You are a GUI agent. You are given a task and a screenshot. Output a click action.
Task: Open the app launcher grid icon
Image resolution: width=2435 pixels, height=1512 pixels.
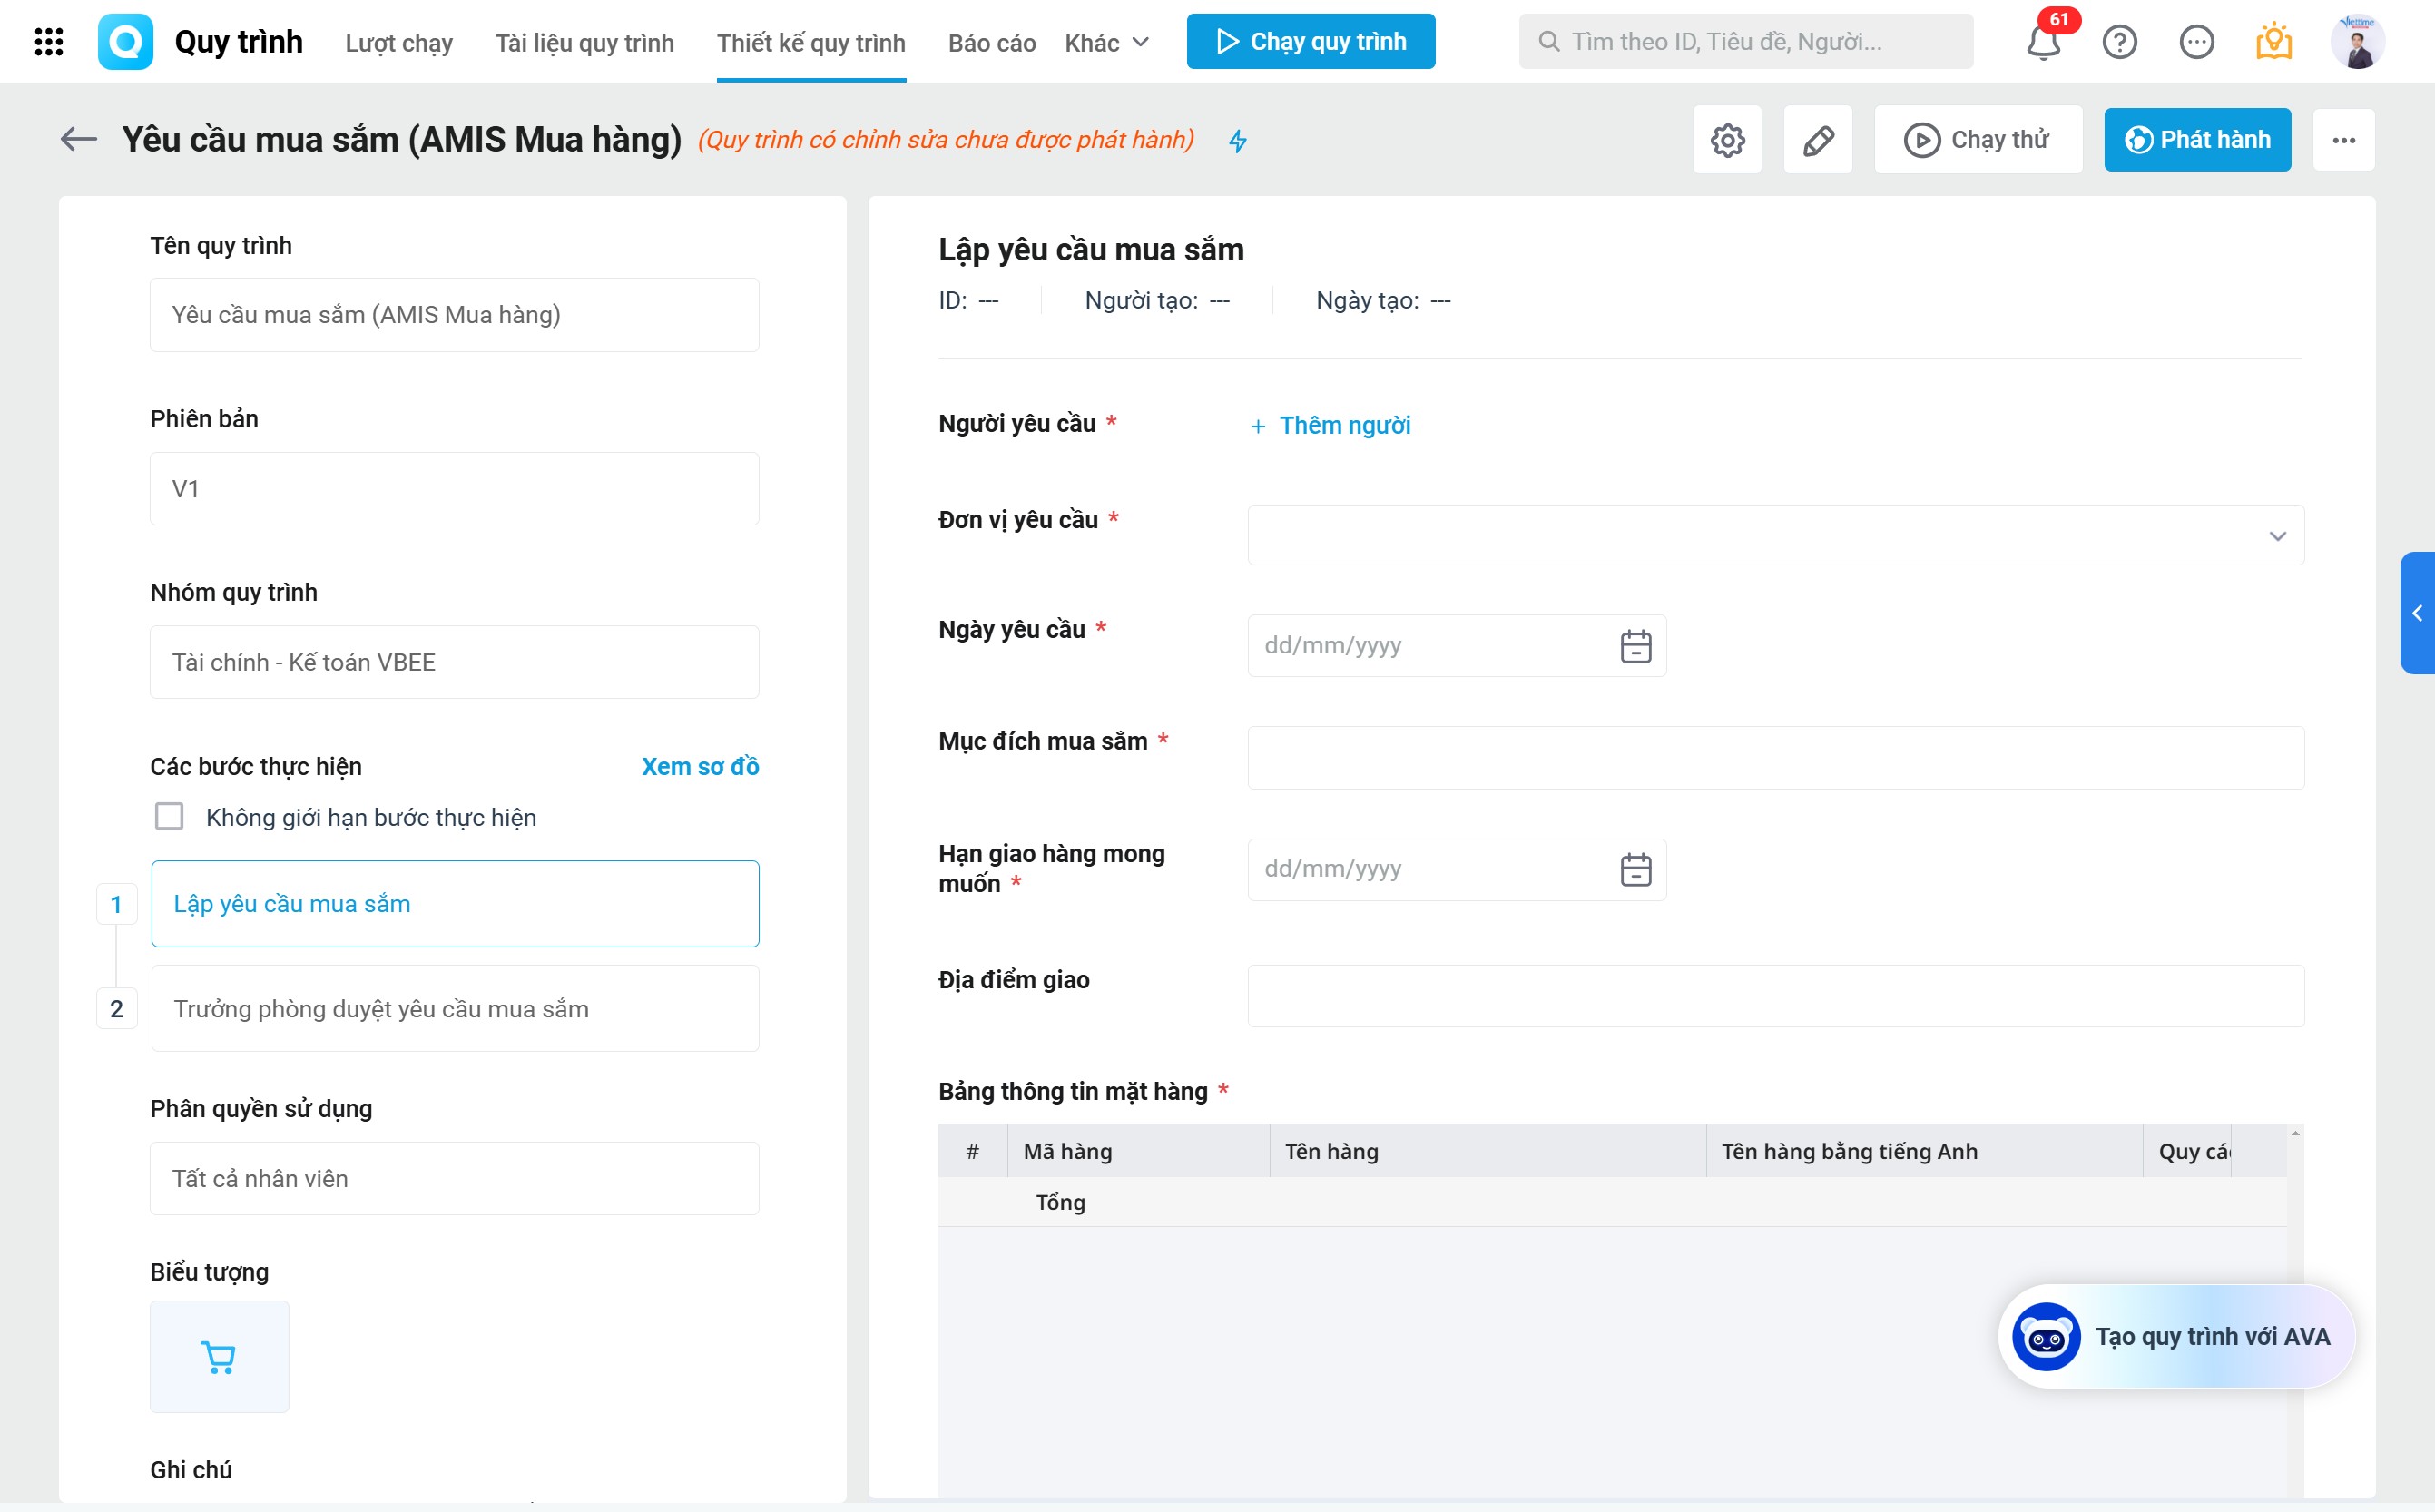point(48,42)
